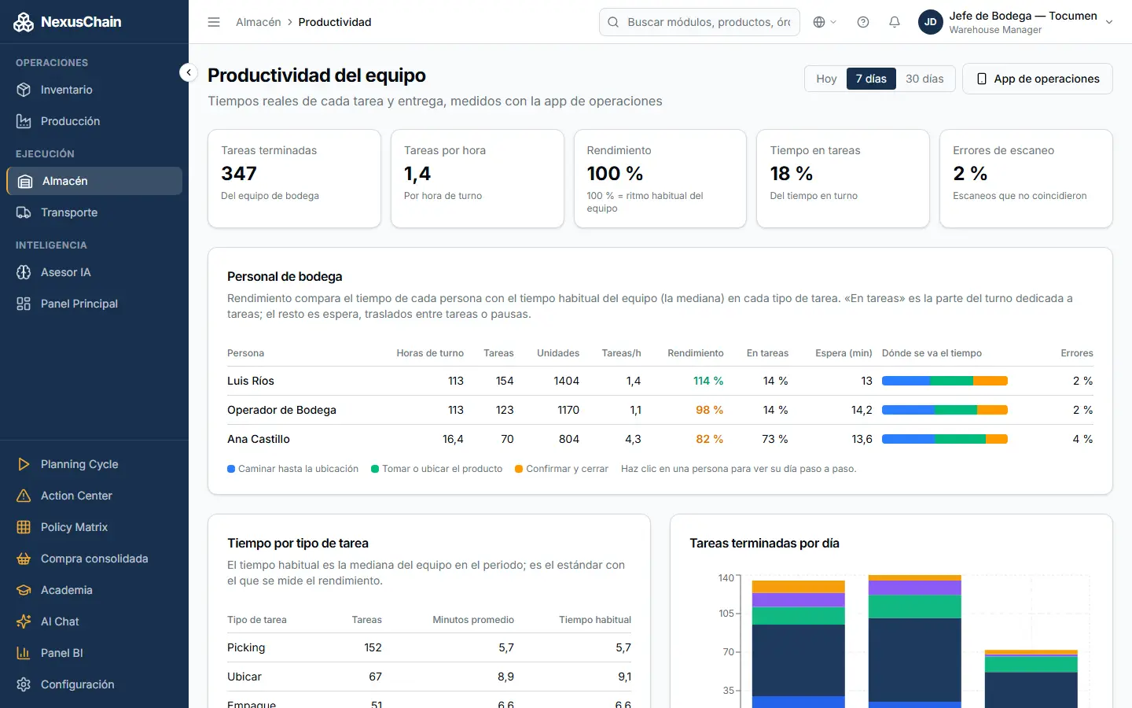The image size is (1132, 708).
Task: Open the Asesor IA brain icon
Action: (24, 272)
